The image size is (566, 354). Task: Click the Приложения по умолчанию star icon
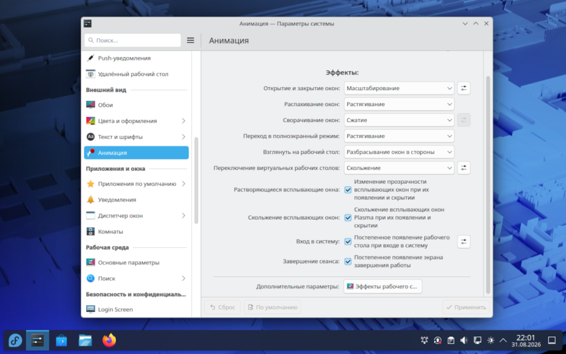[91, 184]
